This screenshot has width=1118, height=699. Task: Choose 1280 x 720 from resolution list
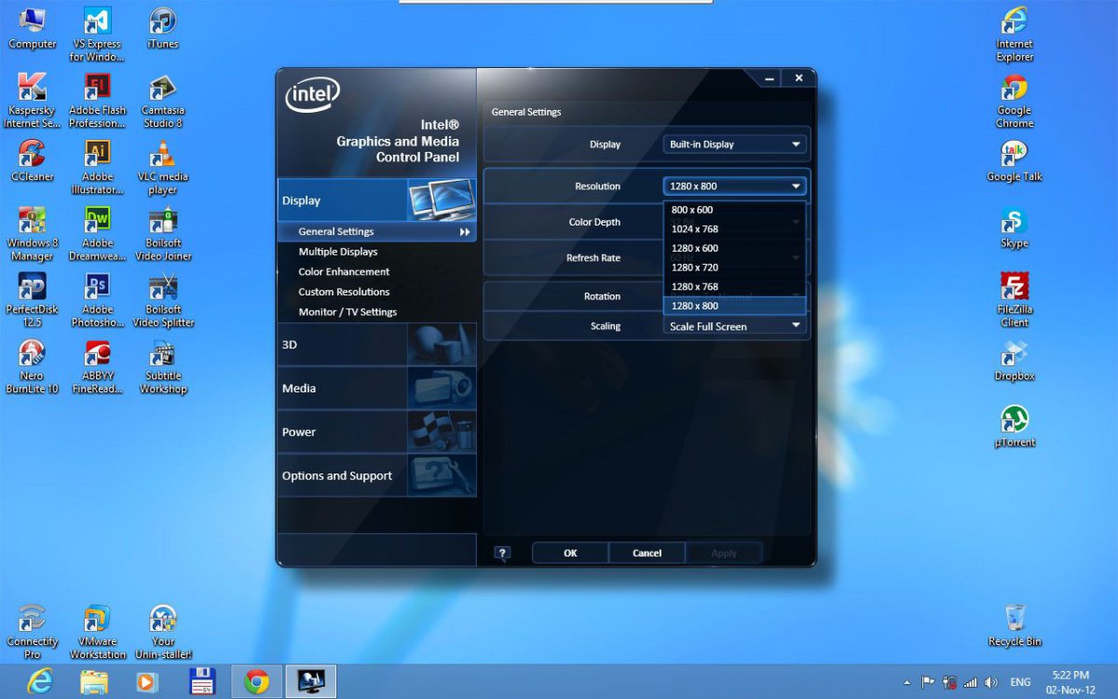(695, 267)
